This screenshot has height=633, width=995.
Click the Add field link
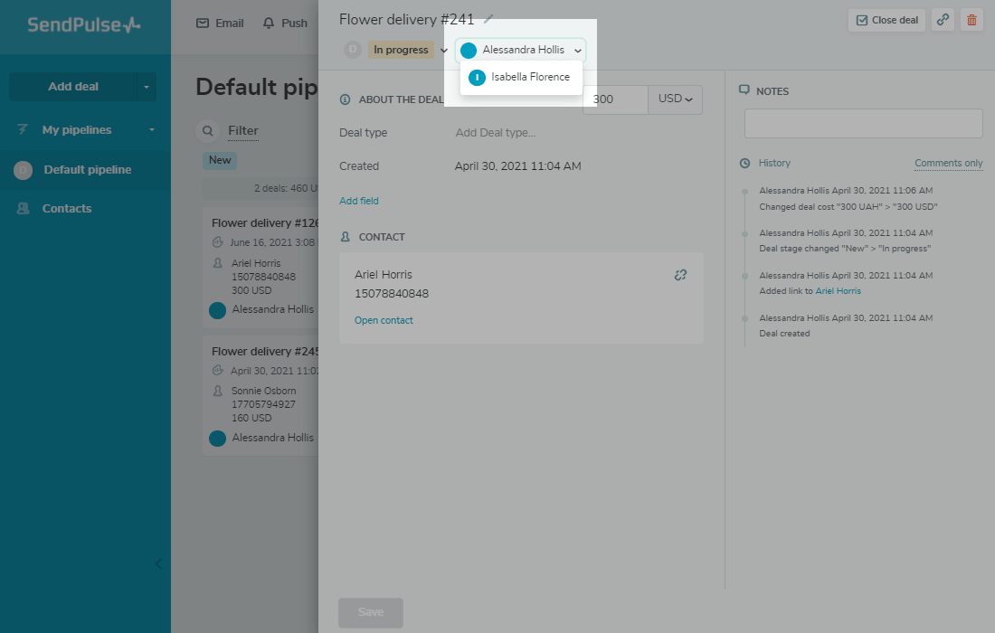(359, 201)
